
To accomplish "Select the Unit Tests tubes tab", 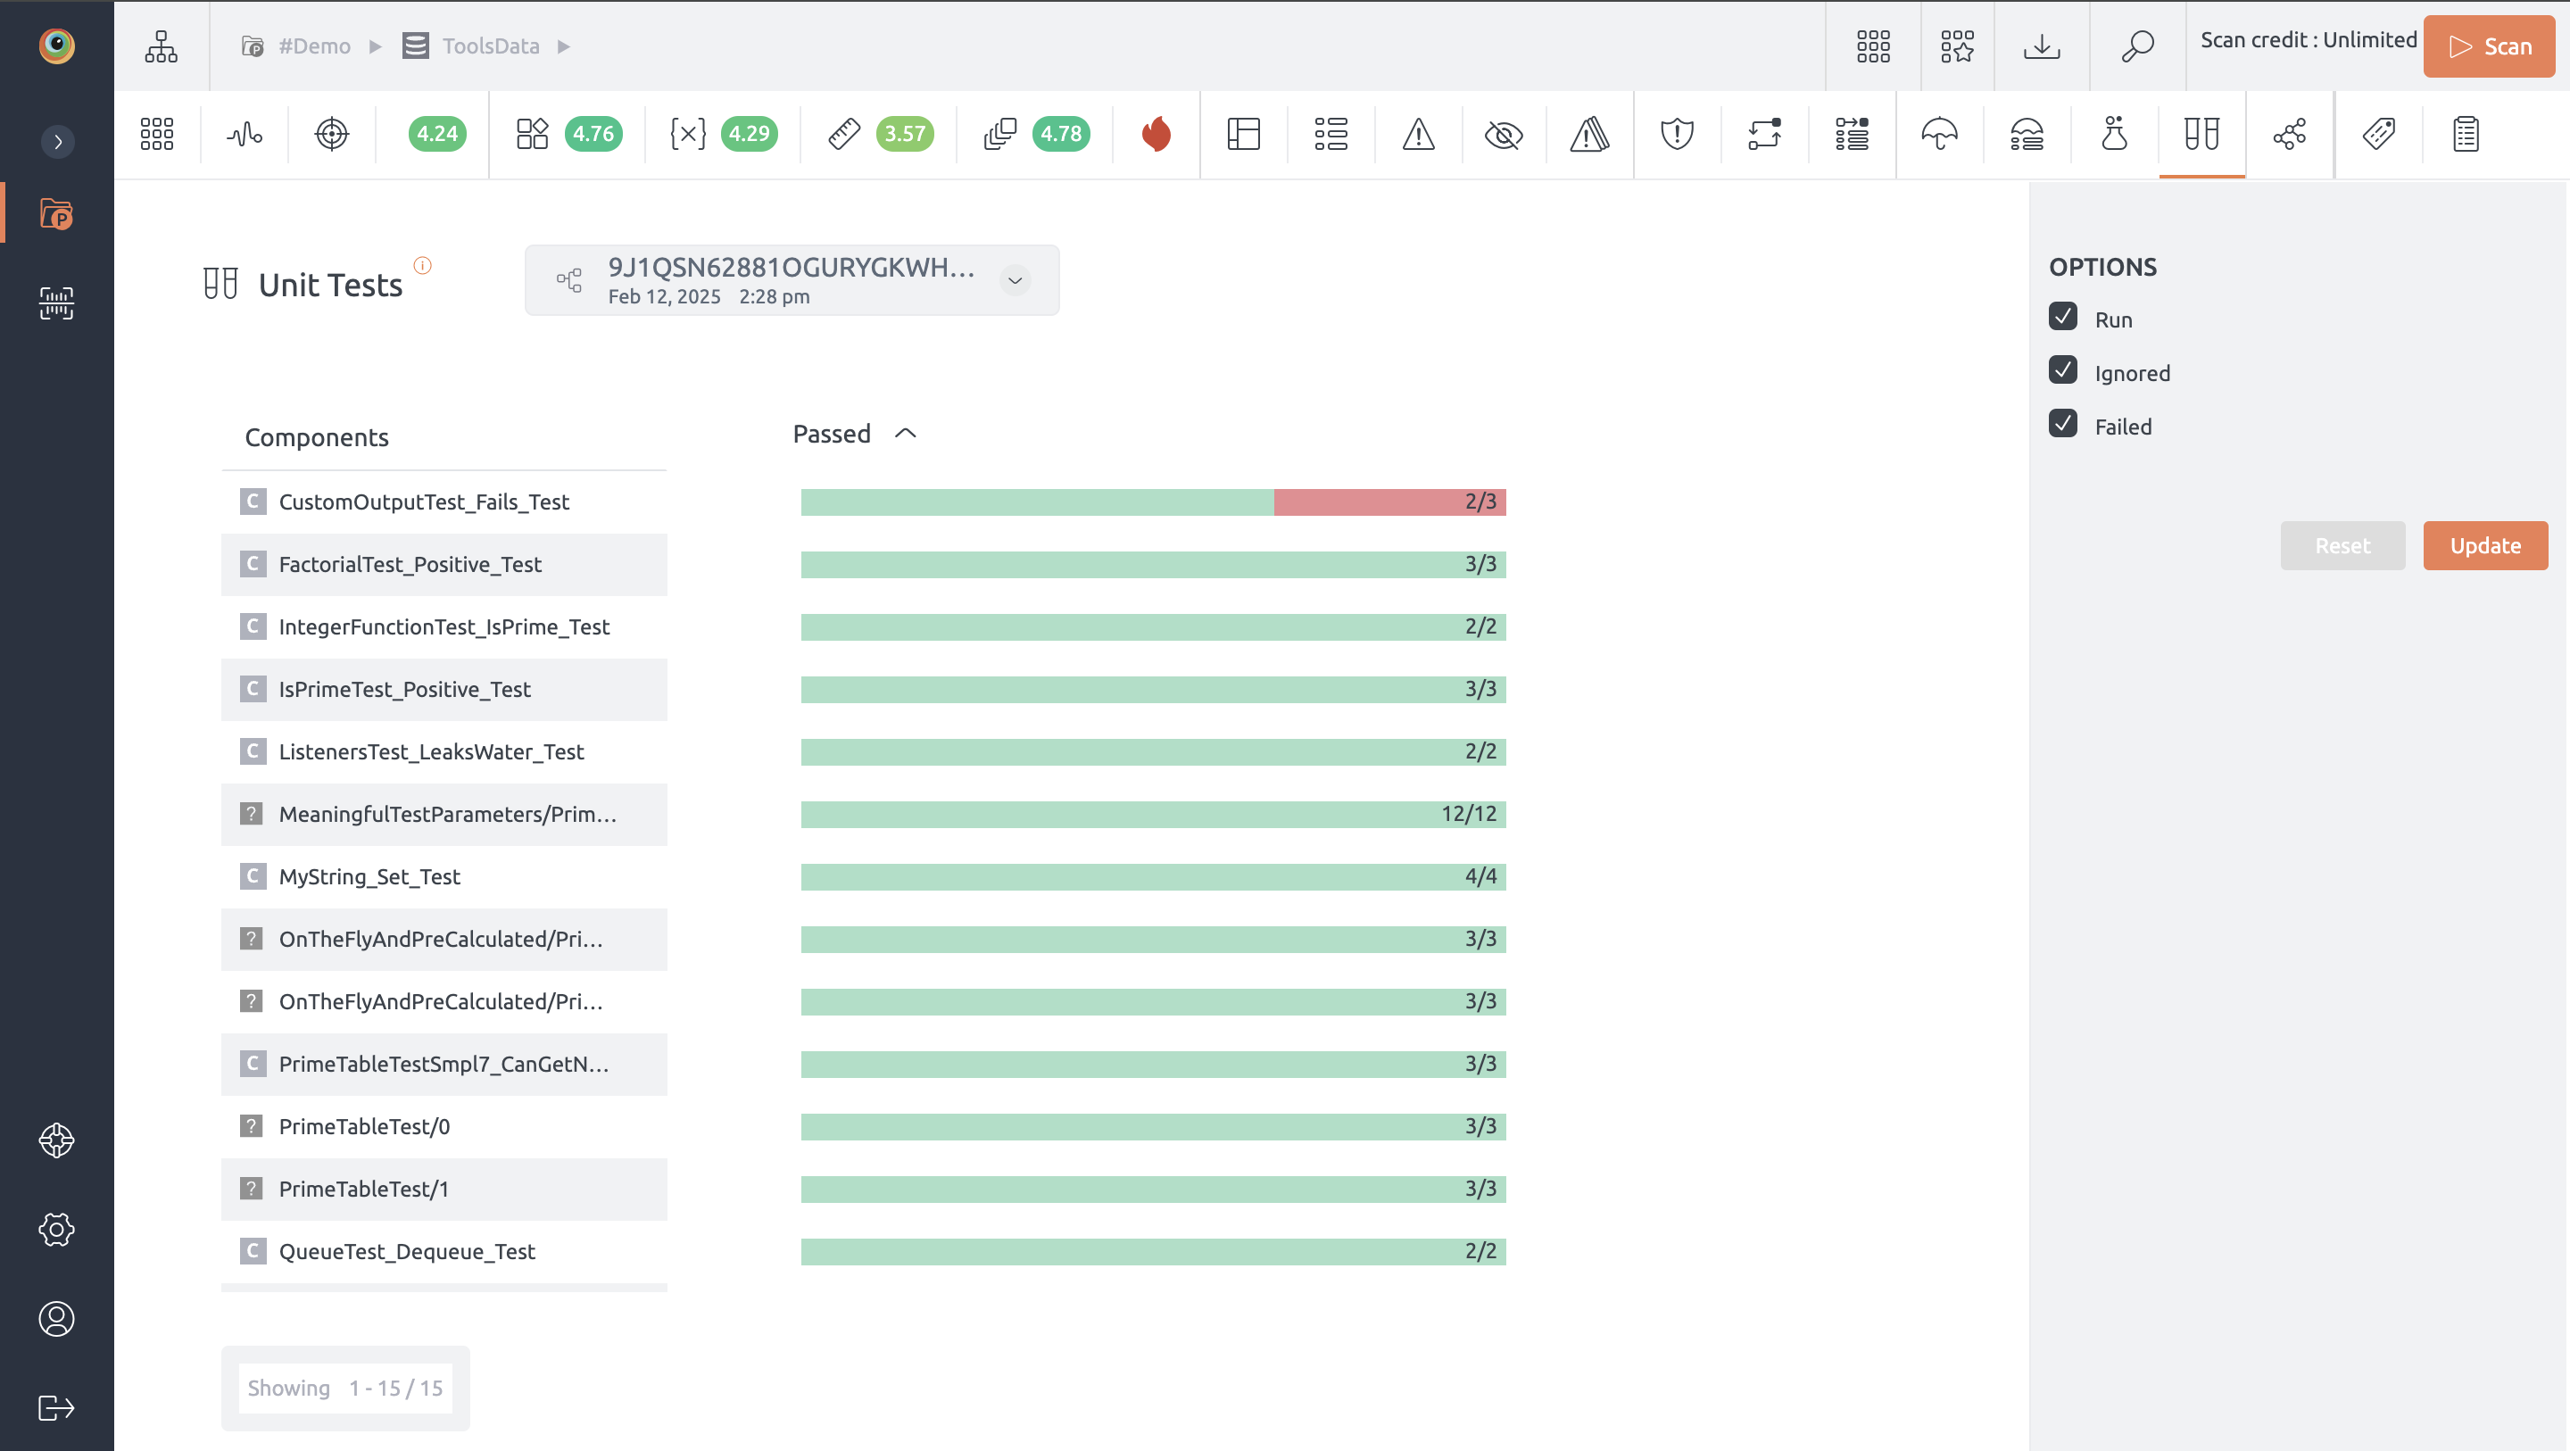I will pos(2201,134).
